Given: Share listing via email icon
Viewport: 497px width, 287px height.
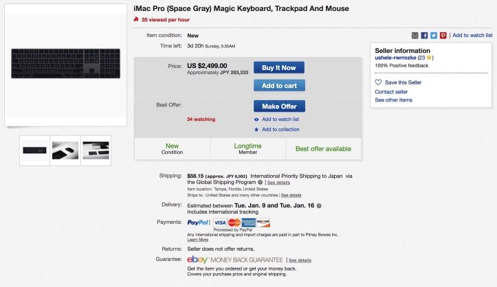Looking at the screenshot, I should point(415,35).
